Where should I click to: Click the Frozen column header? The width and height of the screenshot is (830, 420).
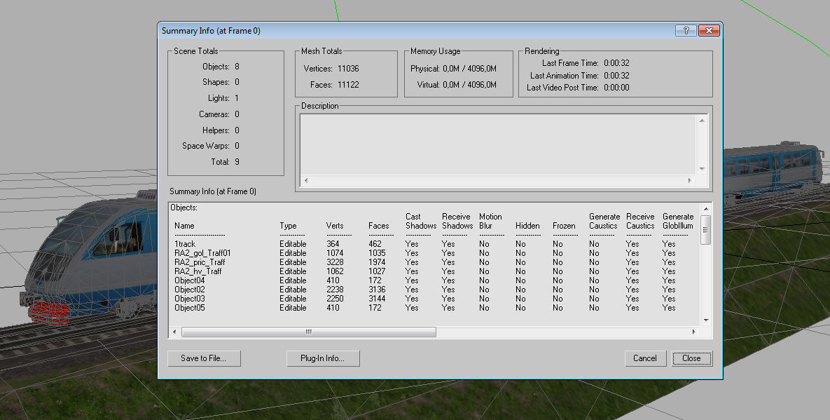564,226
